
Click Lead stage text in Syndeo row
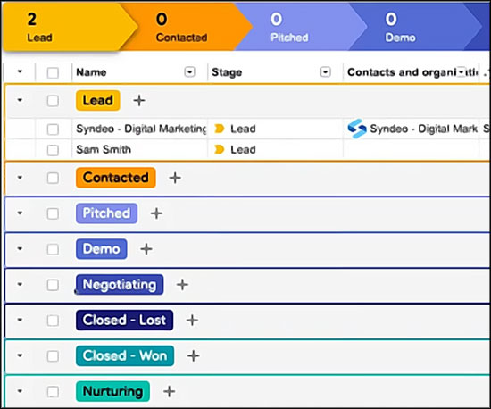(243, 129)
